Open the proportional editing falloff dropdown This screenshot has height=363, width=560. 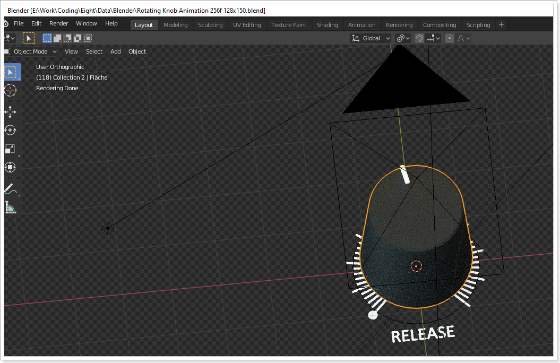coord(463,38)
